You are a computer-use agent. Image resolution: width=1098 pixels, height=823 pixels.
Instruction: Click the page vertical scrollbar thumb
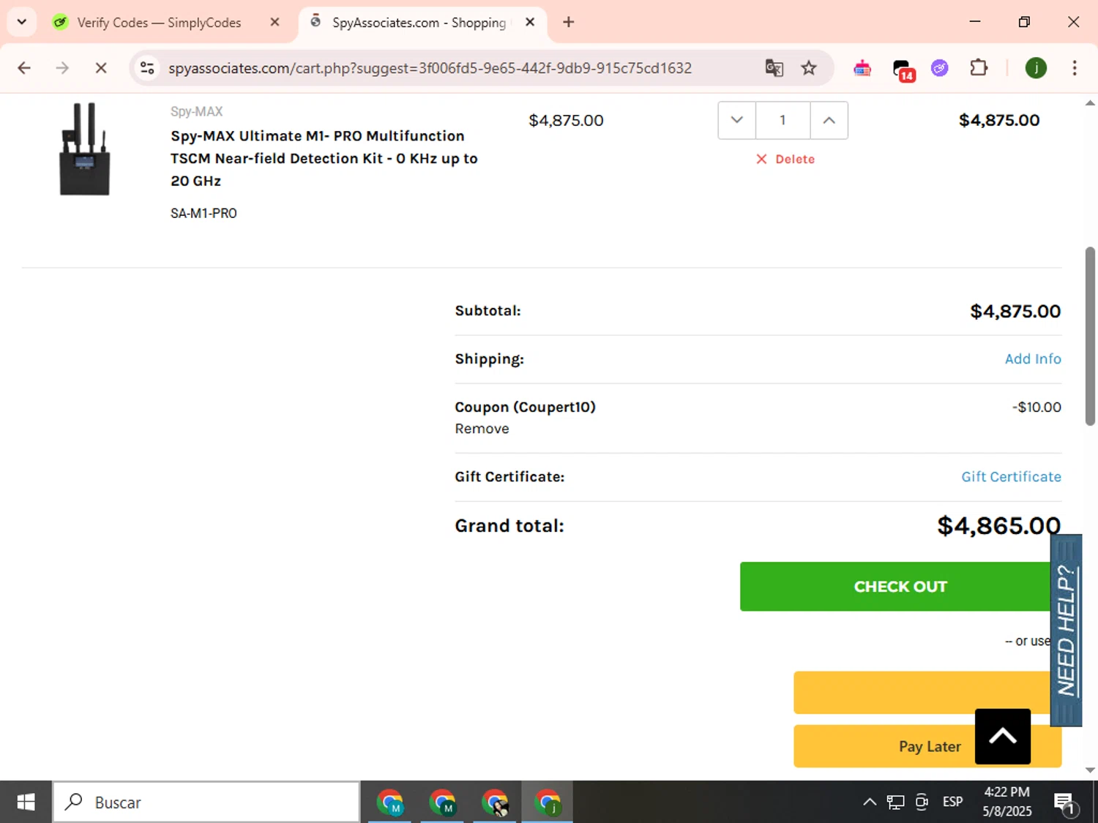pos(1090,337)
